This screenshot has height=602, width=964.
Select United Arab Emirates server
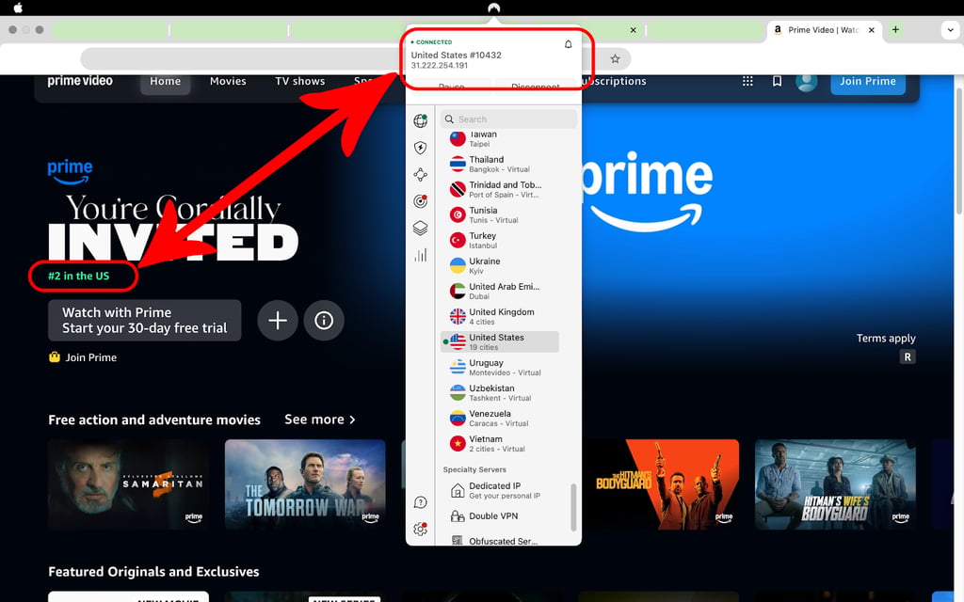coord(499,292)
